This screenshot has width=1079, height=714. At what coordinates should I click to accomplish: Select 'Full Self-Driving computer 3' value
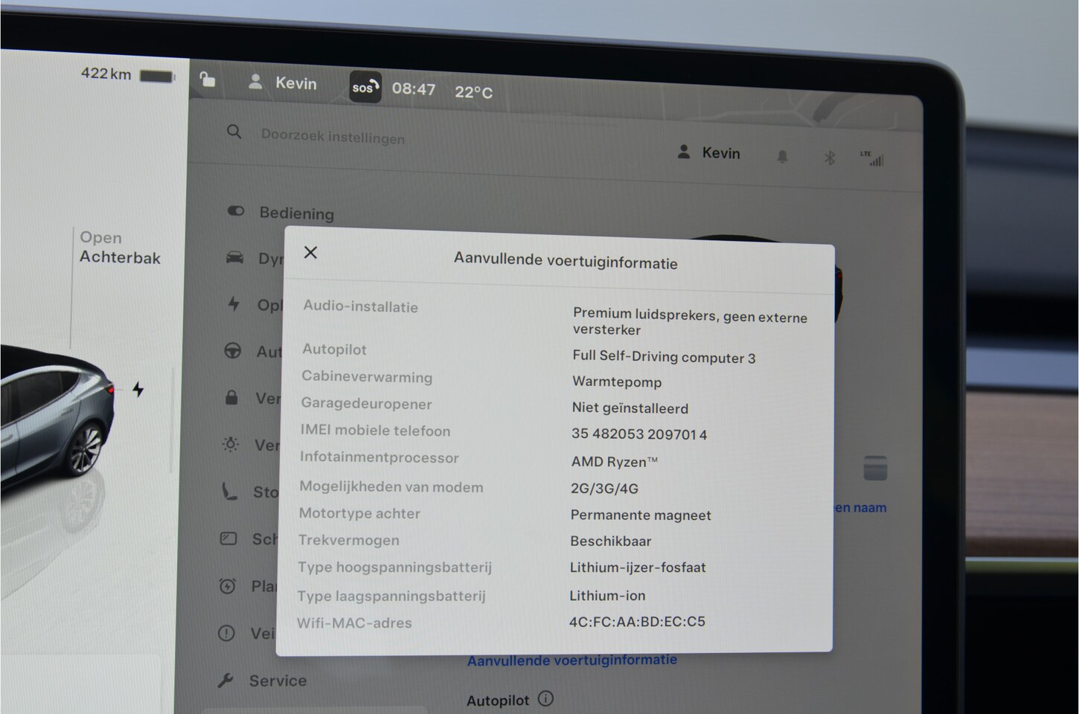(664, 357)
